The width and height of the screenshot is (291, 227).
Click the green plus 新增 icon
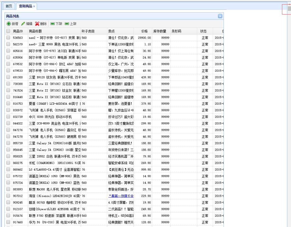tap(8, 24)
